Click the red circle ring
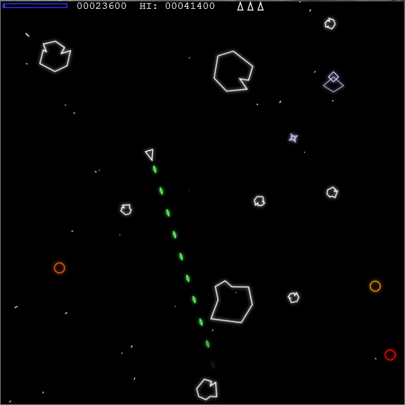The image size is (405, 405). point(390,355)
